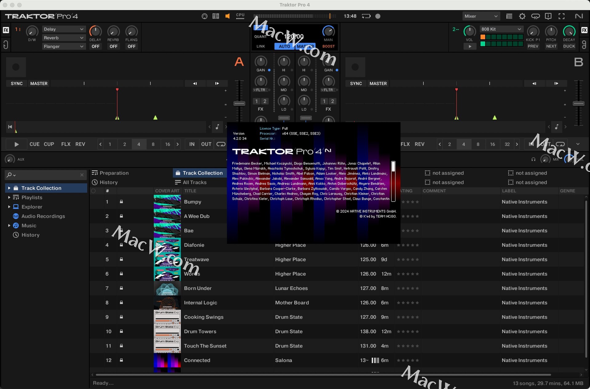Screen dimensions: 590x389
Task: Select the All Tracks favorite
Action: tap(191, 182)
